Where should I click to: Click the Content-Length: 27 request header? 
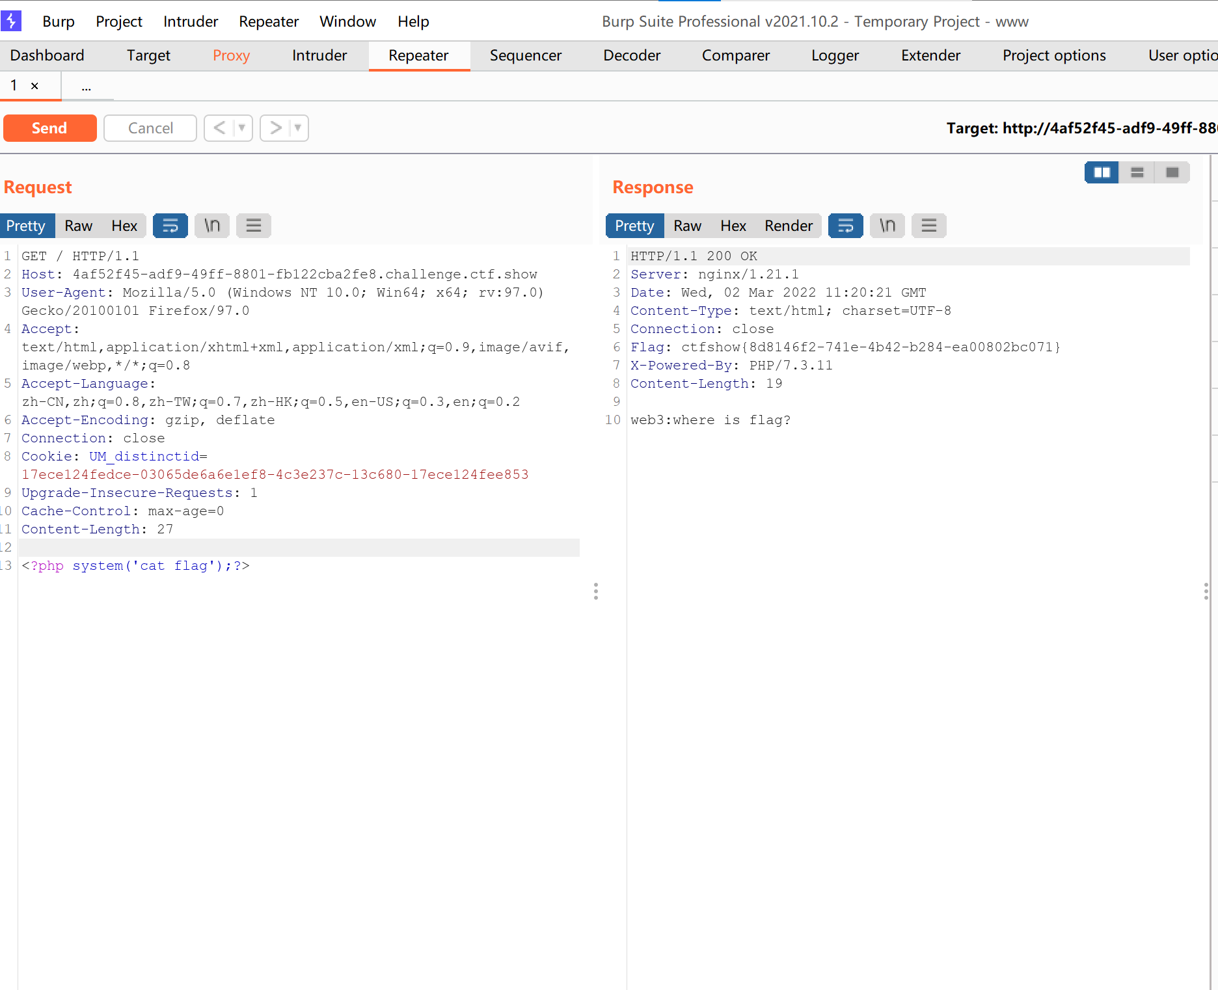[98, 529]
